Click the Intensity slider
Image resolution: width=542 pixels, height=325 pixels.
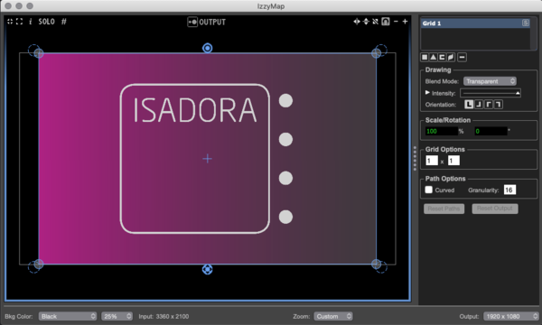point(491,93)
